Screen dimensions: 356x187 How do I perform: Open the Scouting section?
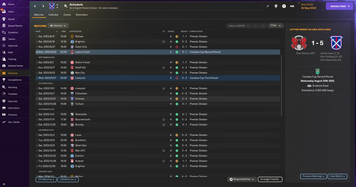pyautogui.click(x=13, y=87)
